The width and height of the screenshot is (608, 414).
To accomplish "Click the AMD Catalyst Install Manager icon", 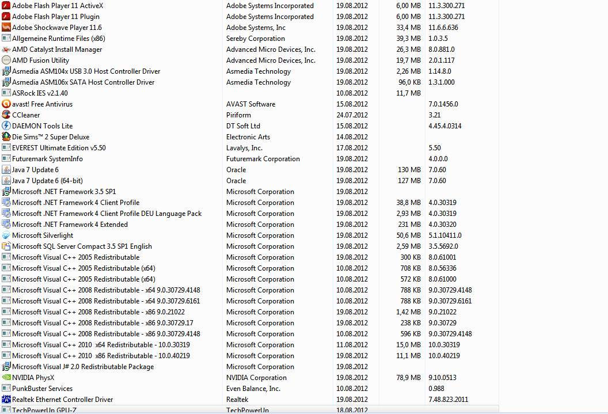I will point(6,49).
